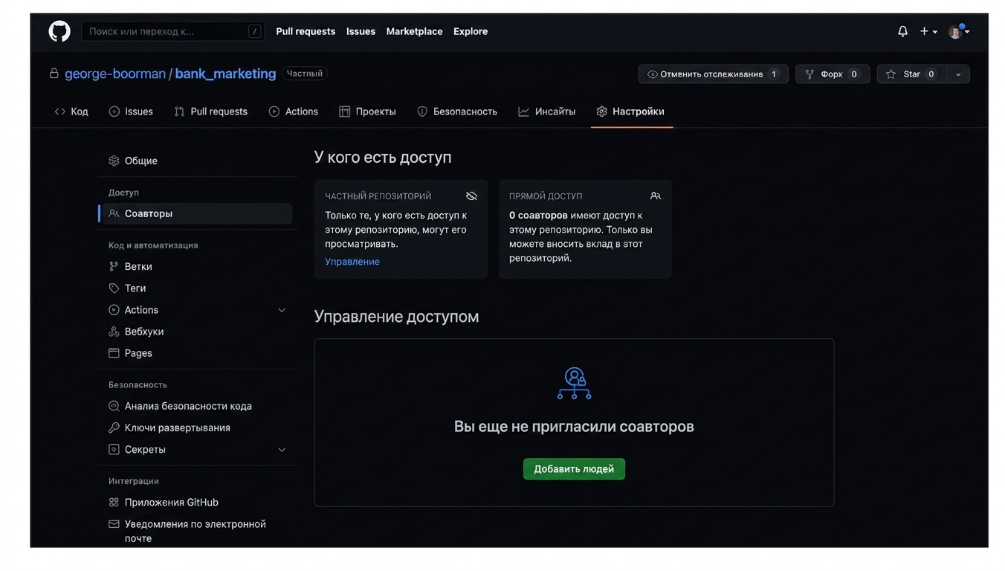Click the fork icon in the Форк button
The width and height of the screenshot is (1005, 571).
click(x=810, y=74)
